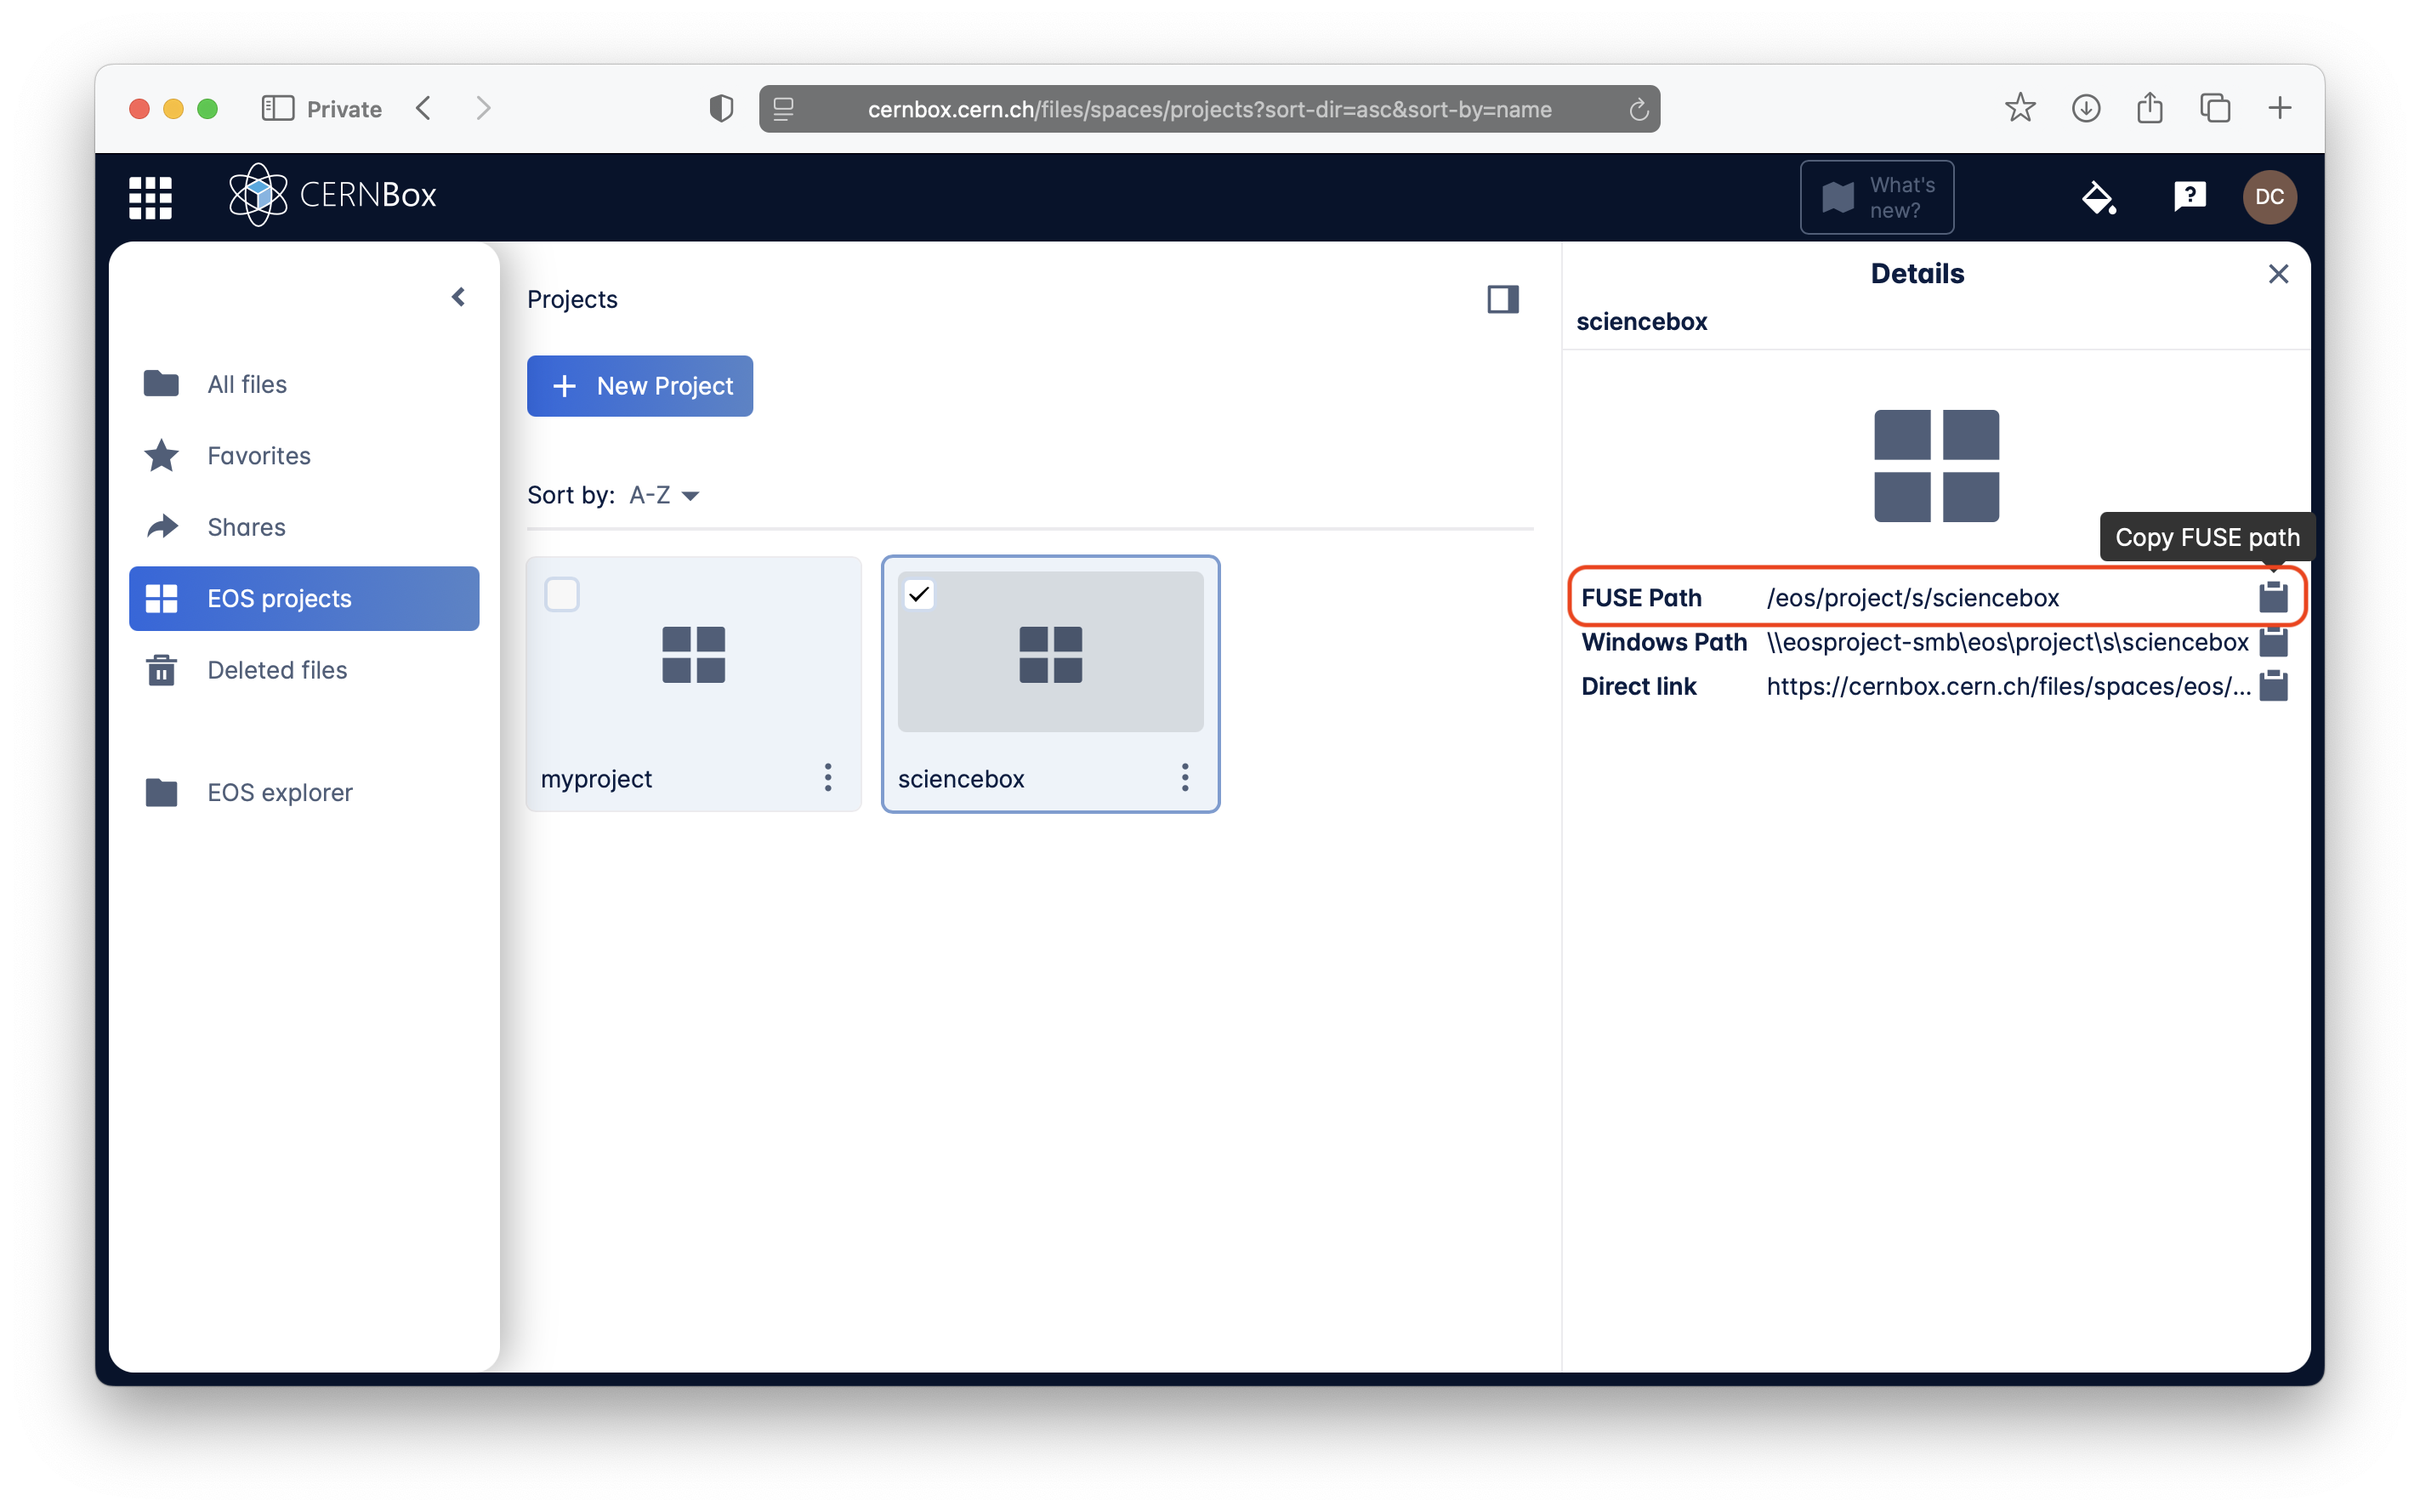Click the Details panel heading
This screenshot has width=2420, height=1512.
pyautogui.click(x=1917, y=273)
